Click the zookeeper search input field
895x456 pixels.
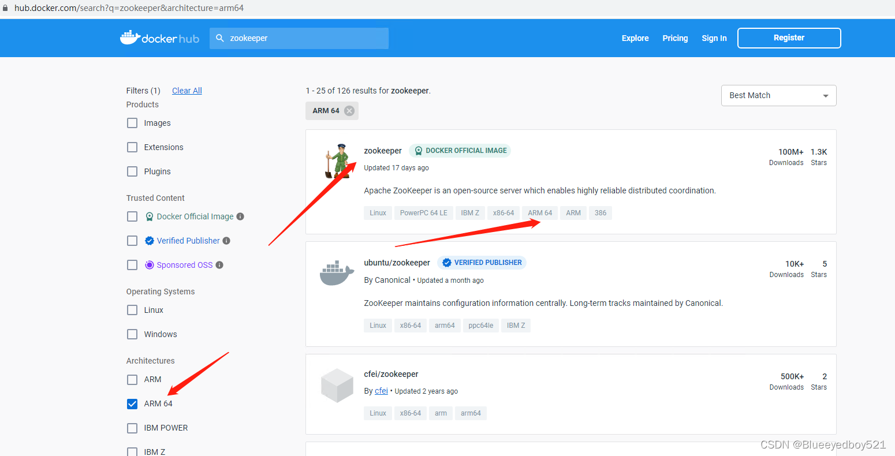point(299,38)
